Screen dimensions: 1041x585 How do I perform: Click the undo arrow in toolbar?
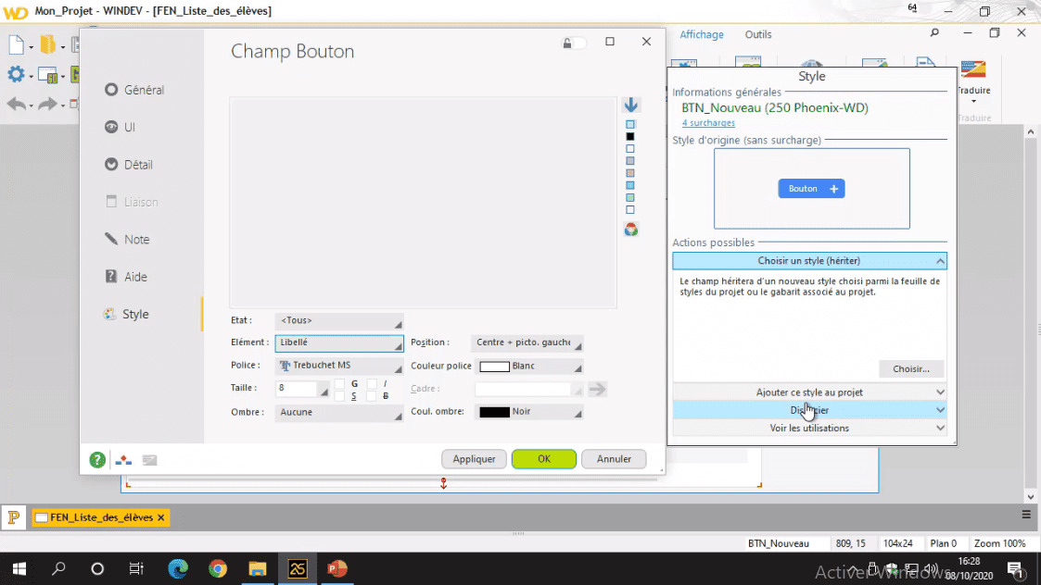click(x=17, y=104)
